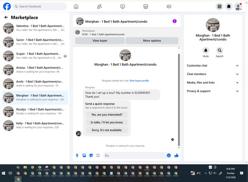Expand Privacy & support section
This screenshot has width=248, height=182.
coord(213,91)
